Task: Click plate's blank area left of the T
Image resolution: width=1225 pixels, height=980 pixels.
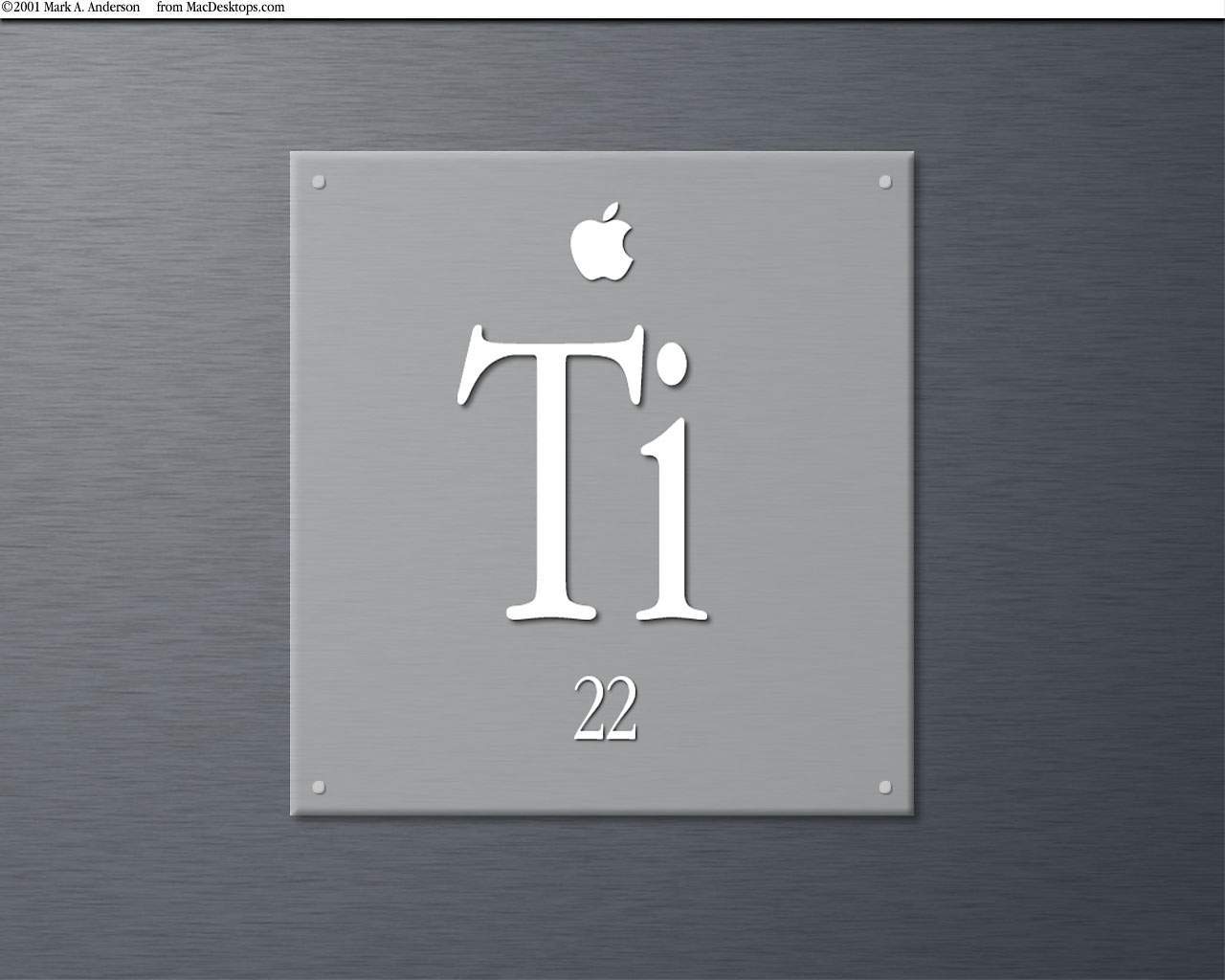Action: click(x=373, y=479)
